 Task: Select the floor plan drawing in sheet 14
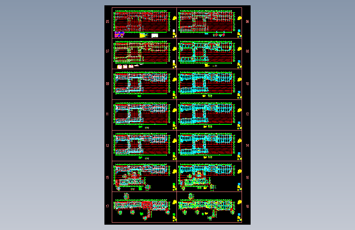tap(206, 144)
